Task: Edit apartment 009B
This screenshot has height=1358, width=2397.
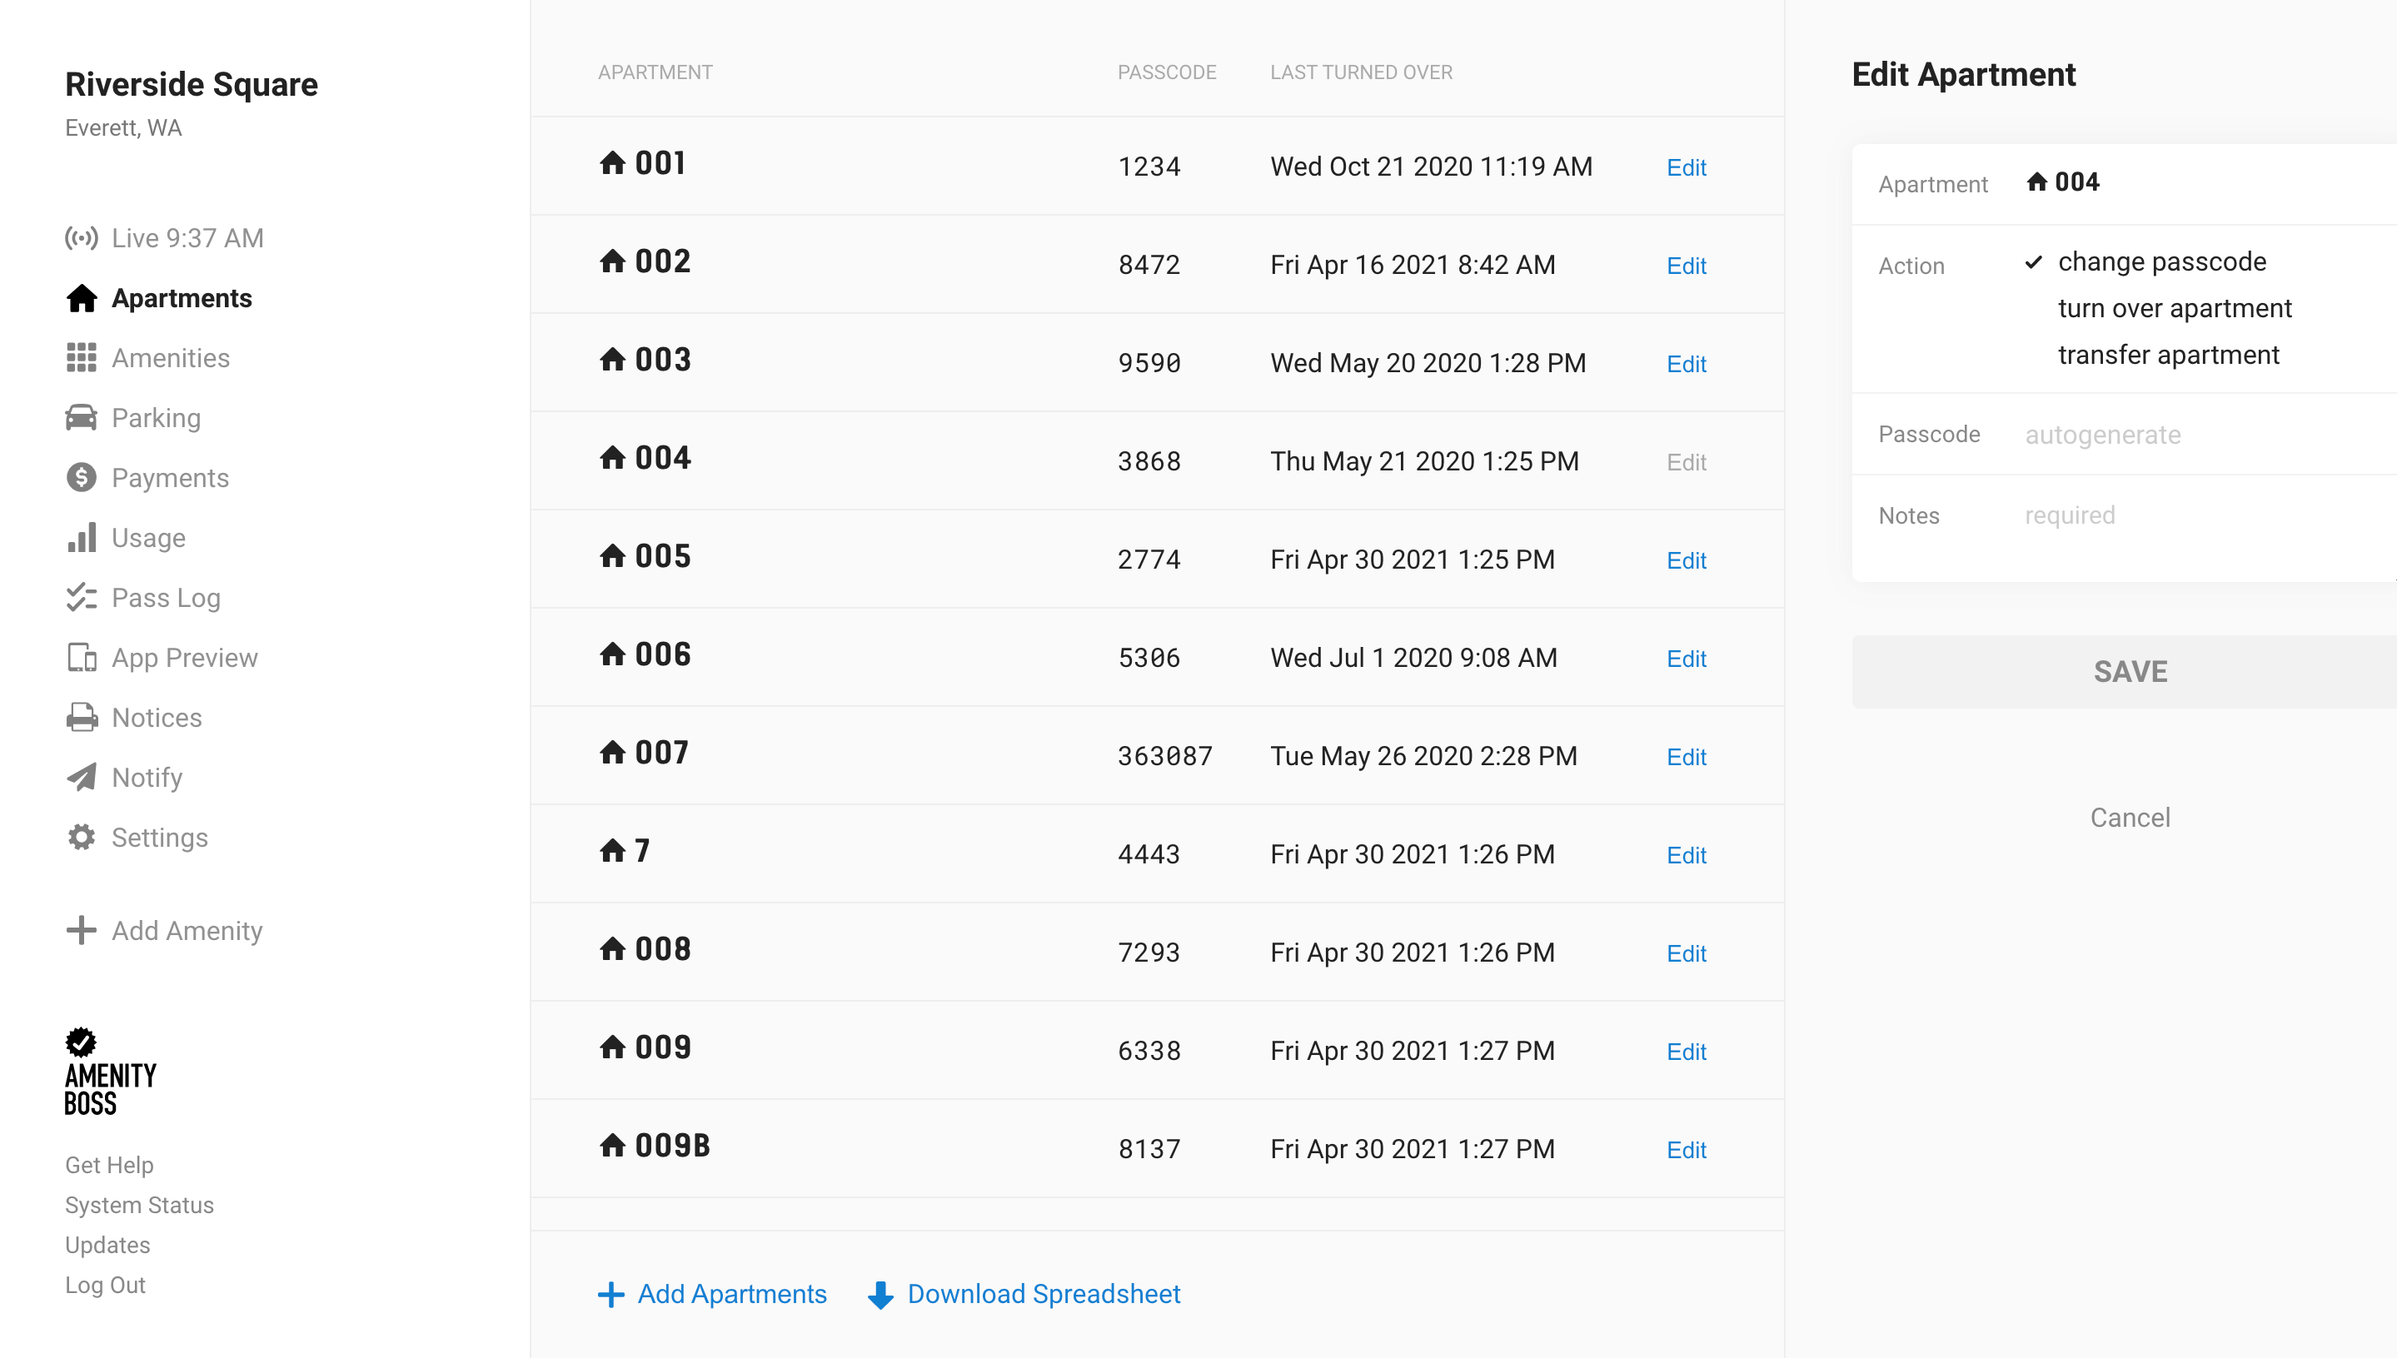Action: pos(1686,1150)
